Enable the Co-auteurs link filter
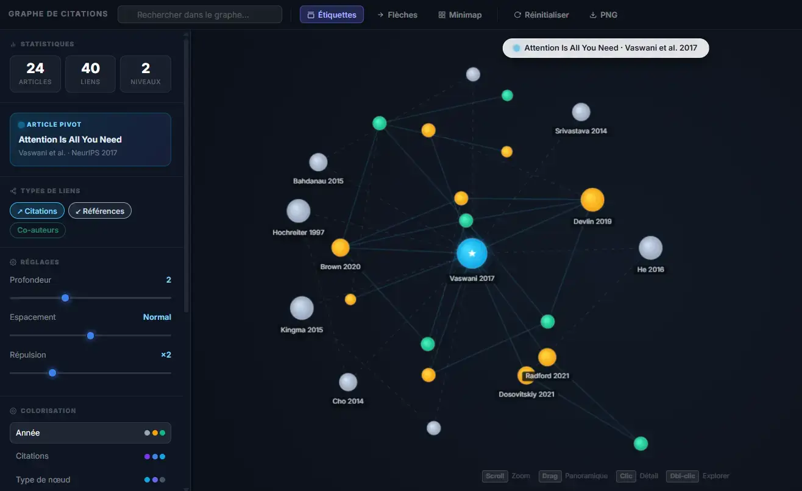The width and height of the screenshot is (802, 491). 38,230
